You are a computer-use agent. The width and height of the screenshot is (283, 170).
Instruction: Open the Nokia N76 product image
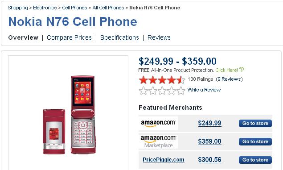click(x=70, y=115)
